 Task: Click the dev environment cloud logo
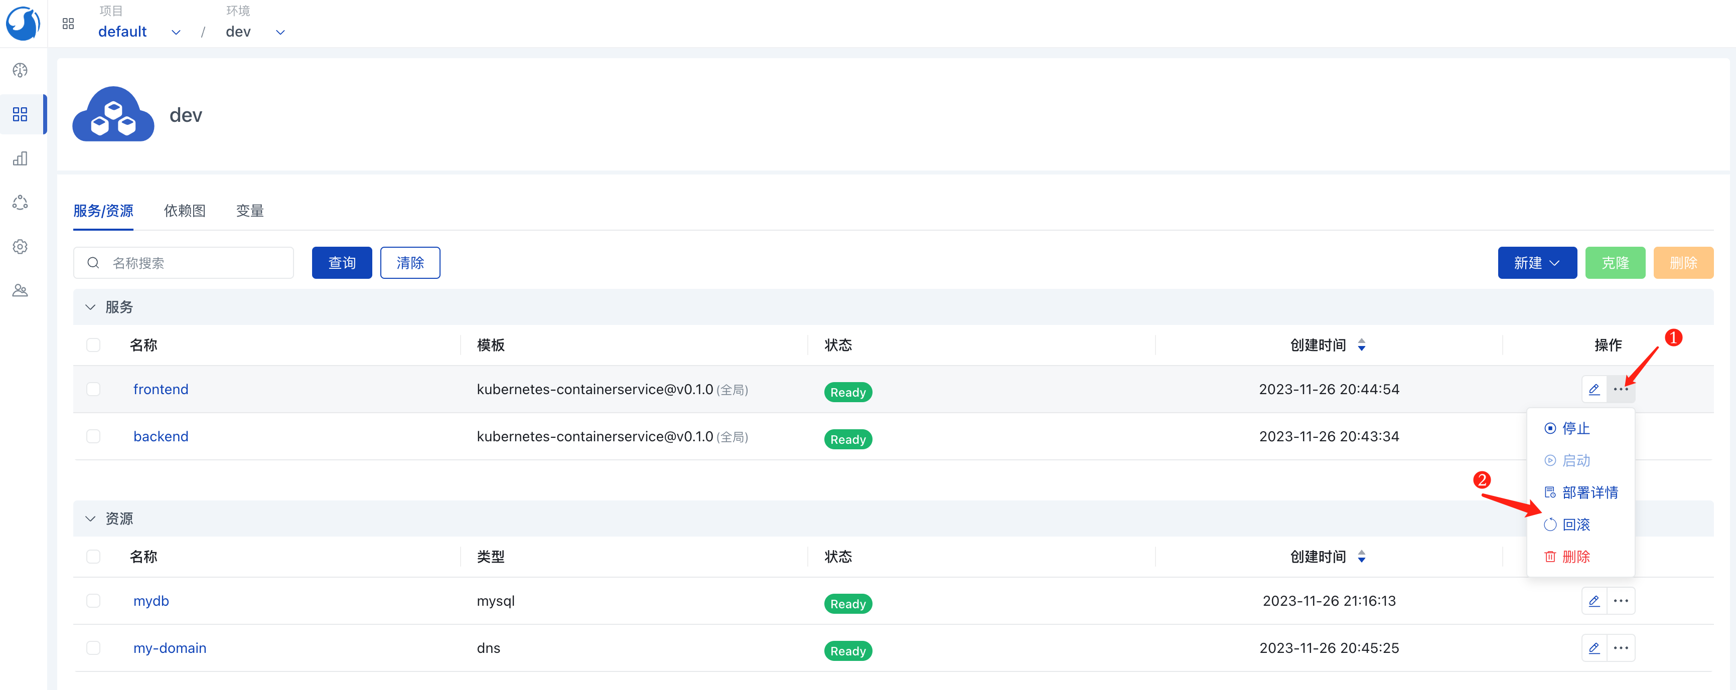(x=113, y=114)
